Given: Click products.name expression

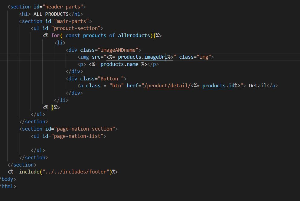Looking at the screenshot, I should click(x=119, y=64).
